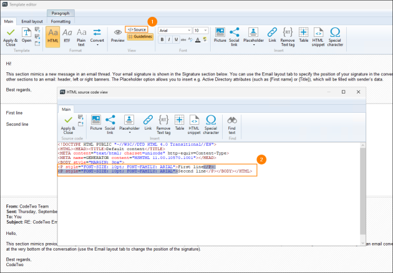
Task: Click load file icon in Source code group
Action: click(x=80, y=124)
